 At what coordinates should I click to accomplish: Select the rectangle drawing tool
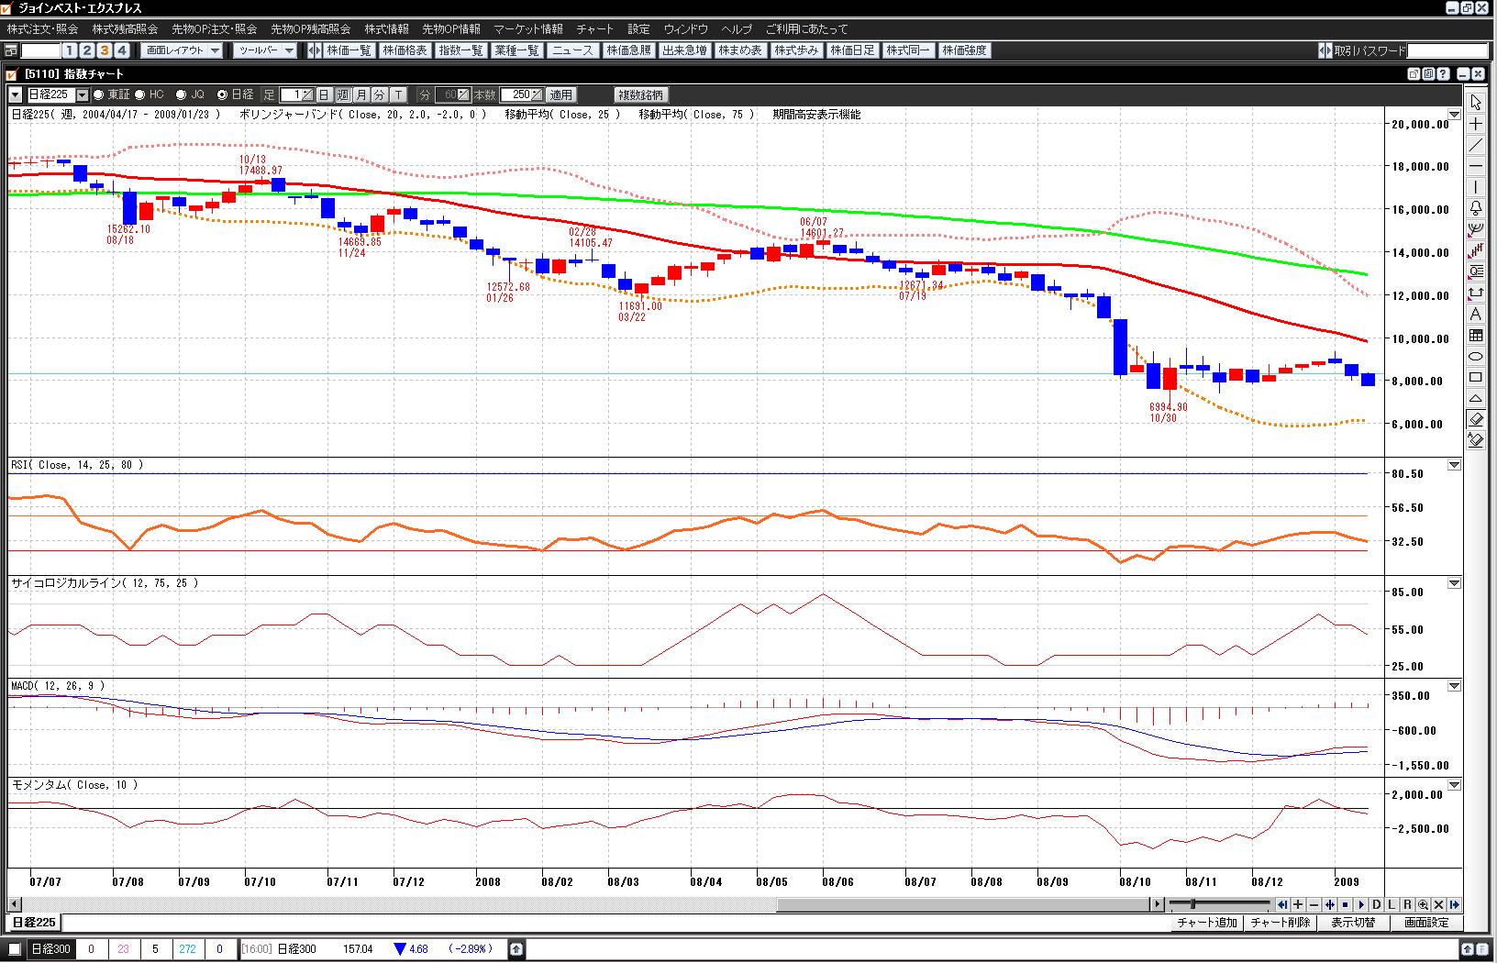pos(1476,377)
